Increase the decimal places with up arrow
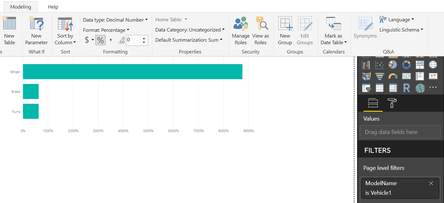 point(144,38)
